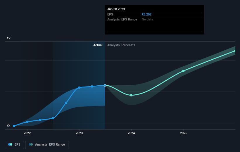Click the 2024 forecast EPS data point
Screen dimensions: 240x152
pyautogui.click(x=131, y=95)
